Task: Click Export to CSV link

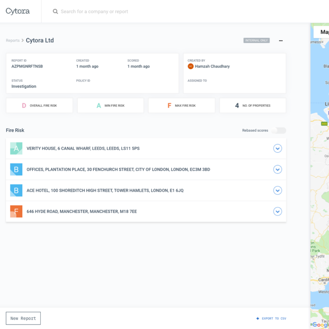Action: tap(274, 319)
